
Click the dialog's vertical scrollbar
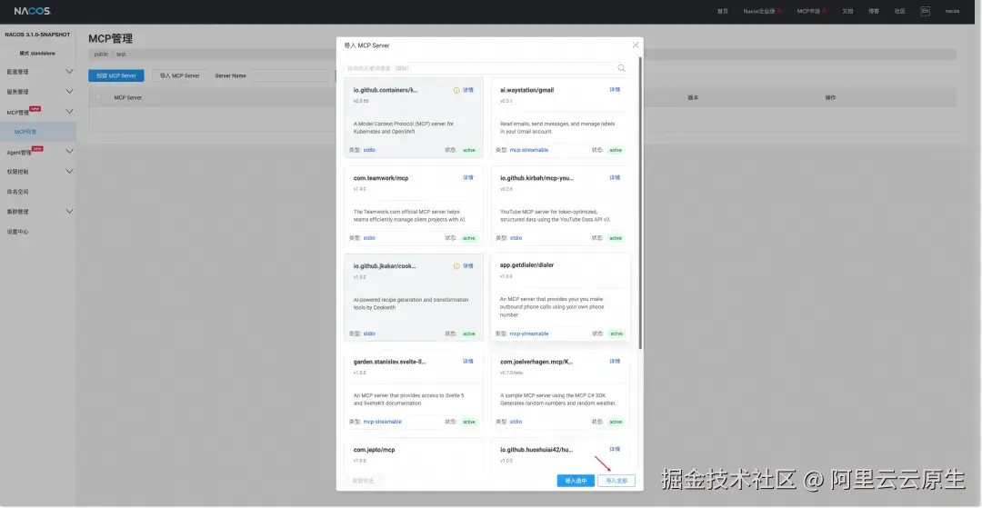point(640,204)
